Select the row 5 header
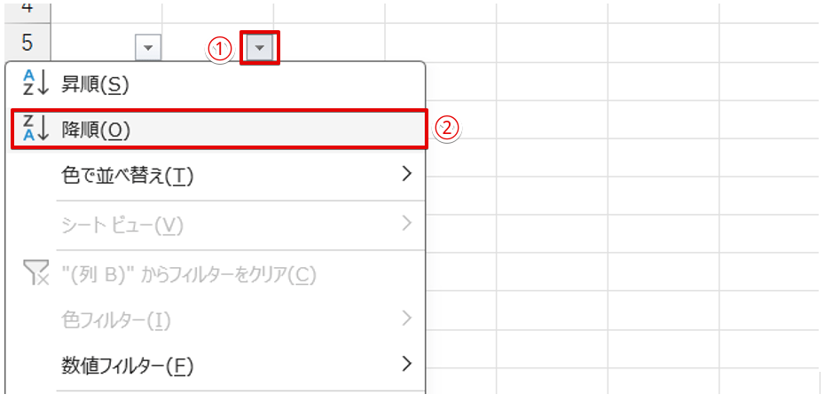 tap(26, 43)
